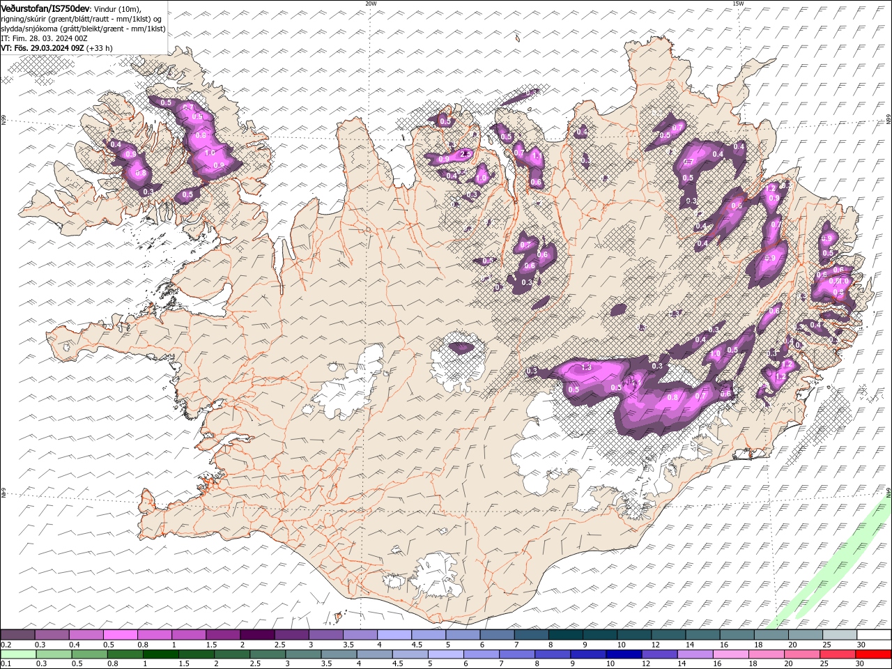
Task: Click the '(+33 h)' forecast offset text
Action: [100, 48]
